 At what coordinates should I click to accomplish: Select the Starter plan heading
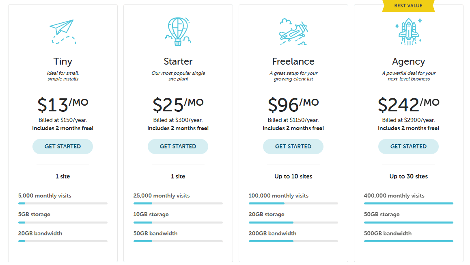click(x=178, y=61)
